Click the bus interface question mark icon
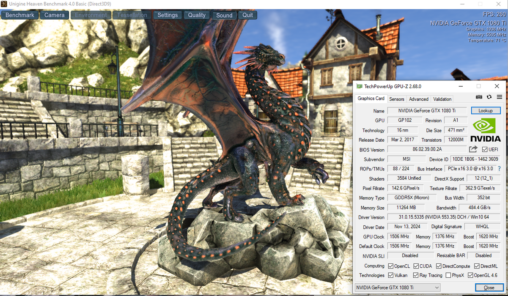This screenshot has height=296, width=508. tap(500, 169)
